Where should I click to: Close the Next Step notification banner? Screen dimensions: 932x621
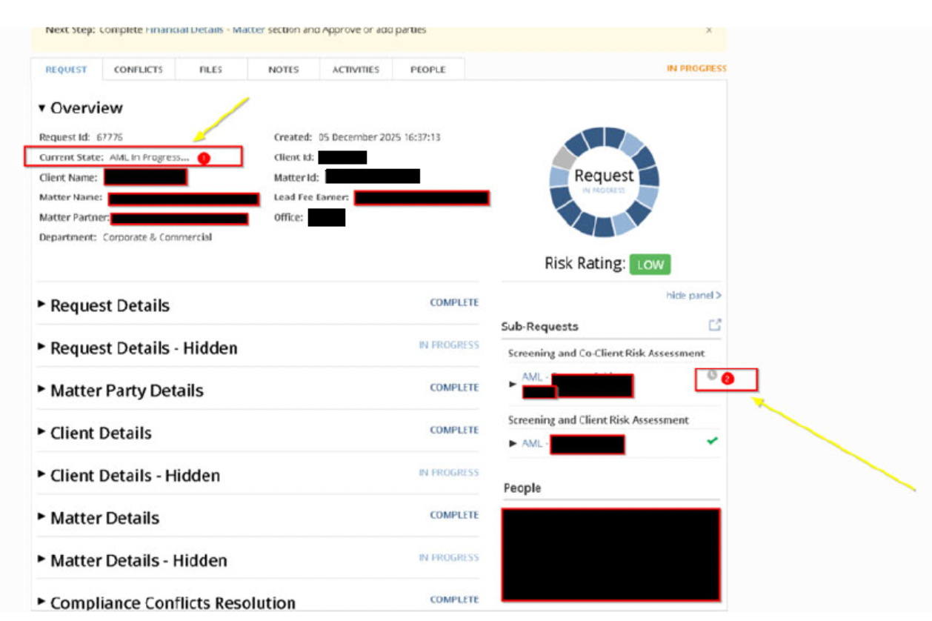tap(709, 30)
